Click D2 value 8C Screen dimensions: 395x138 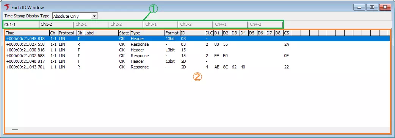pos(226,67)
